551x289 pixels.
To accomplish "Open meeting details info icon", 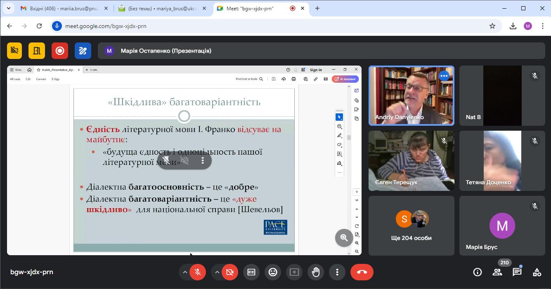I will coord(477,272).
